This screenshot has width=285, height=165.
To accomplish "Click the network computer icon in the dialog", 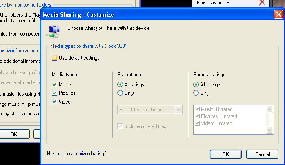I will pos(53,32).
